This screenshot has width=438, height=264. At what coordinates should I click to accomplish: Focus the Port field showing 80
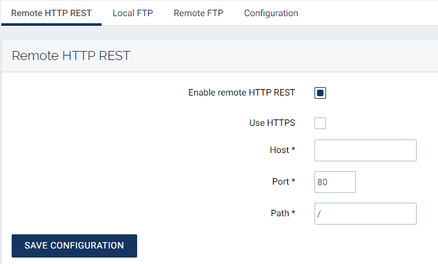click(x=335, y=182)
